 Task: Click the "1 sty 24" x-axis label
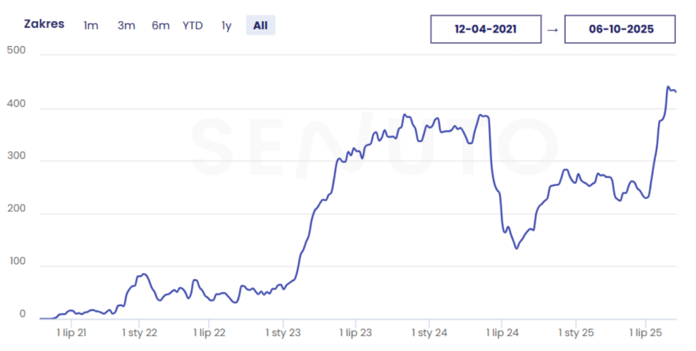click(429, 333)
